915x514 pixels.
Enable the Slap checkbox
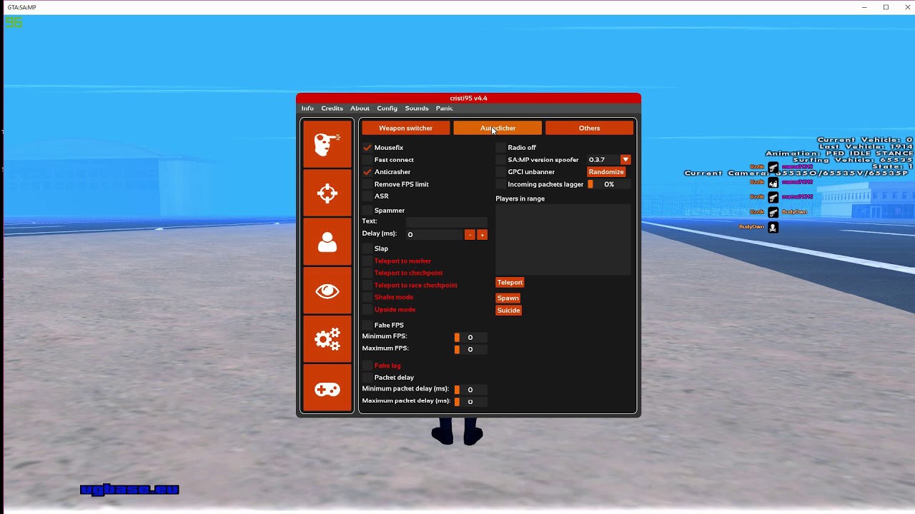[367, 248]
